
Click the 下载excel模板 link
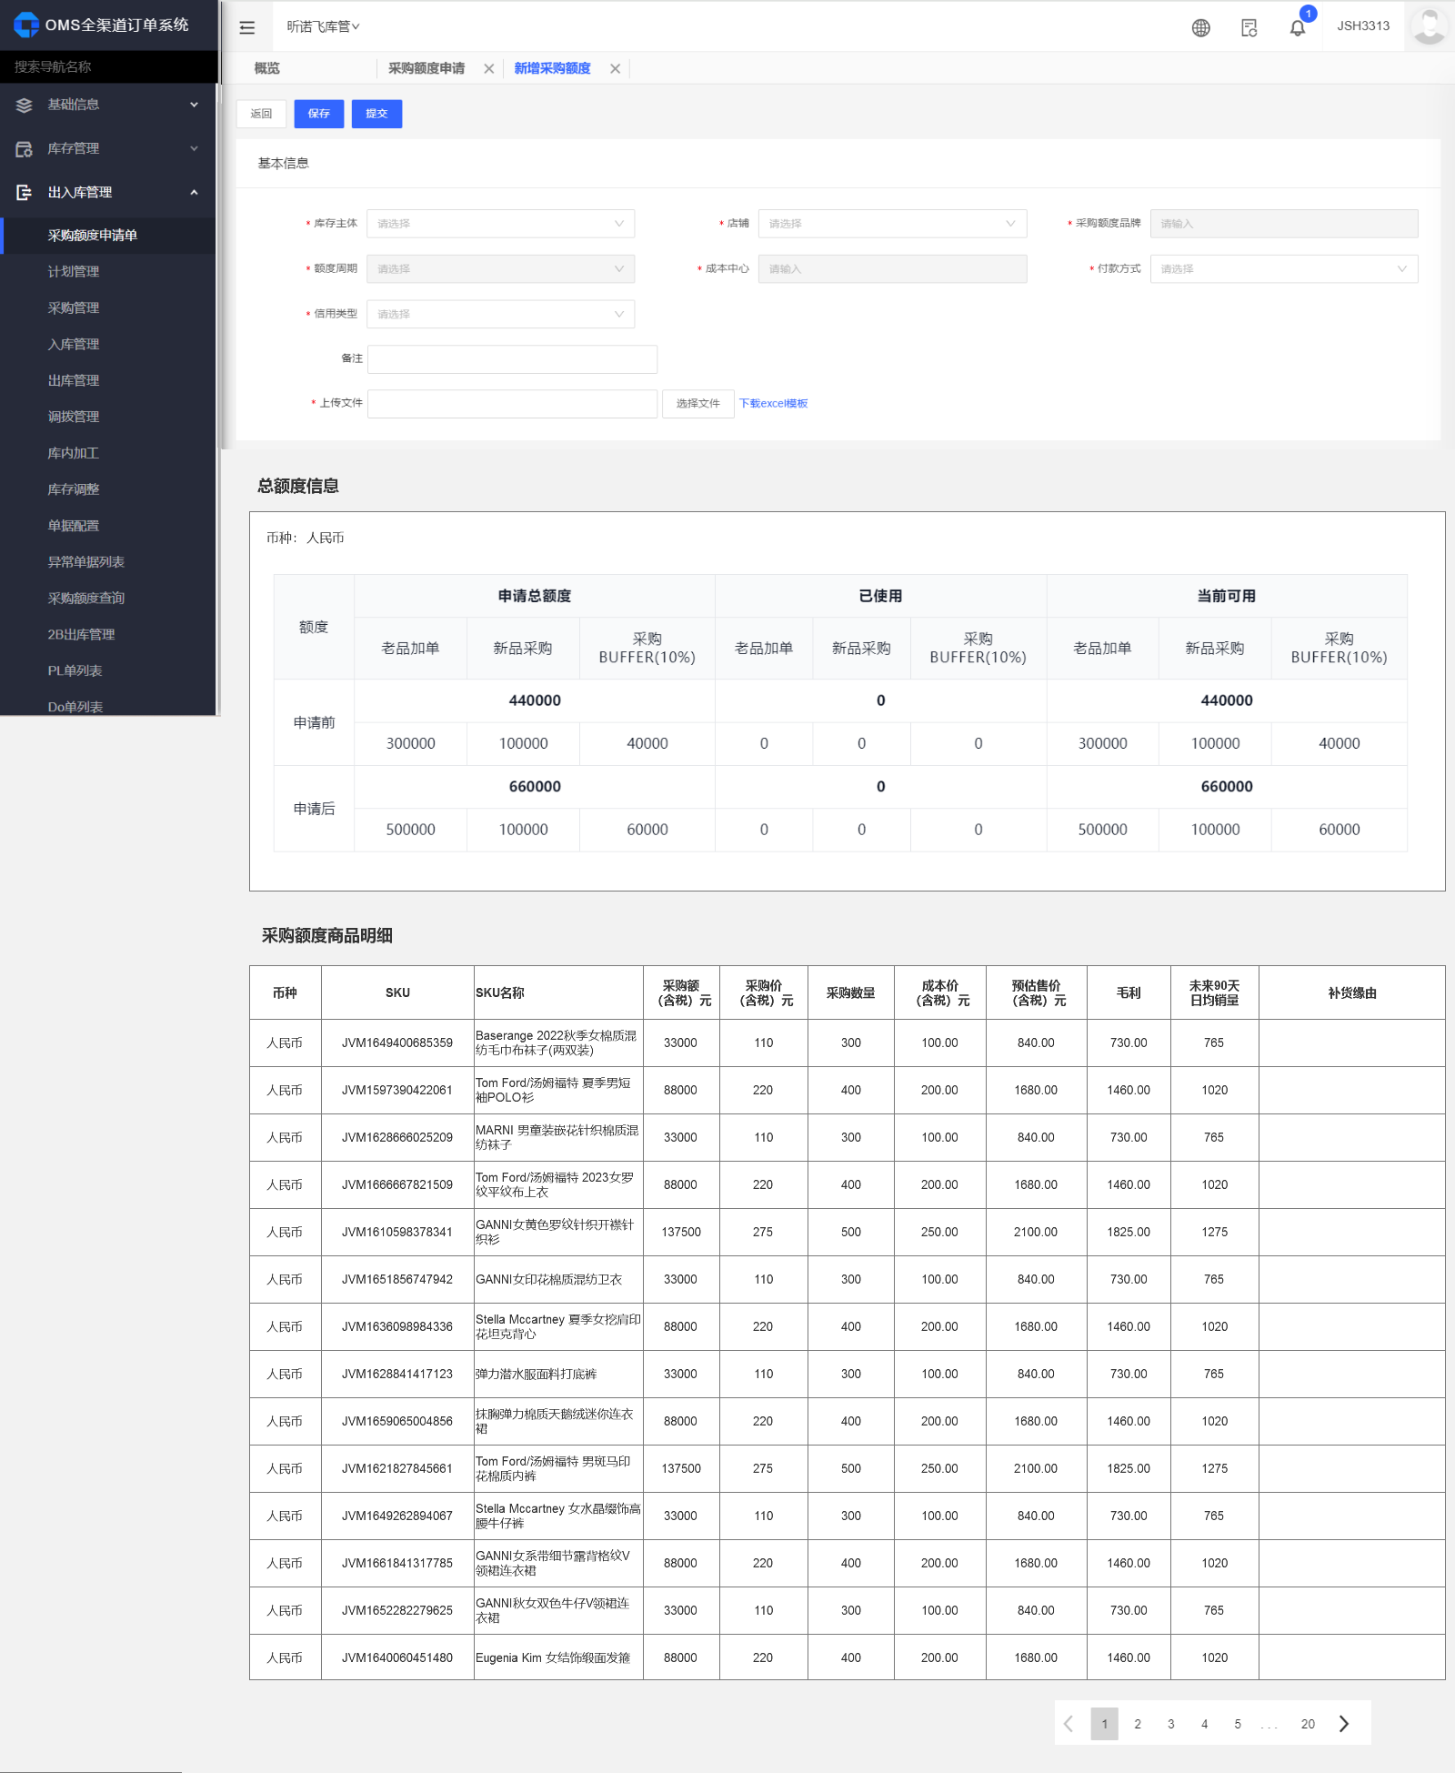point(773,404)
